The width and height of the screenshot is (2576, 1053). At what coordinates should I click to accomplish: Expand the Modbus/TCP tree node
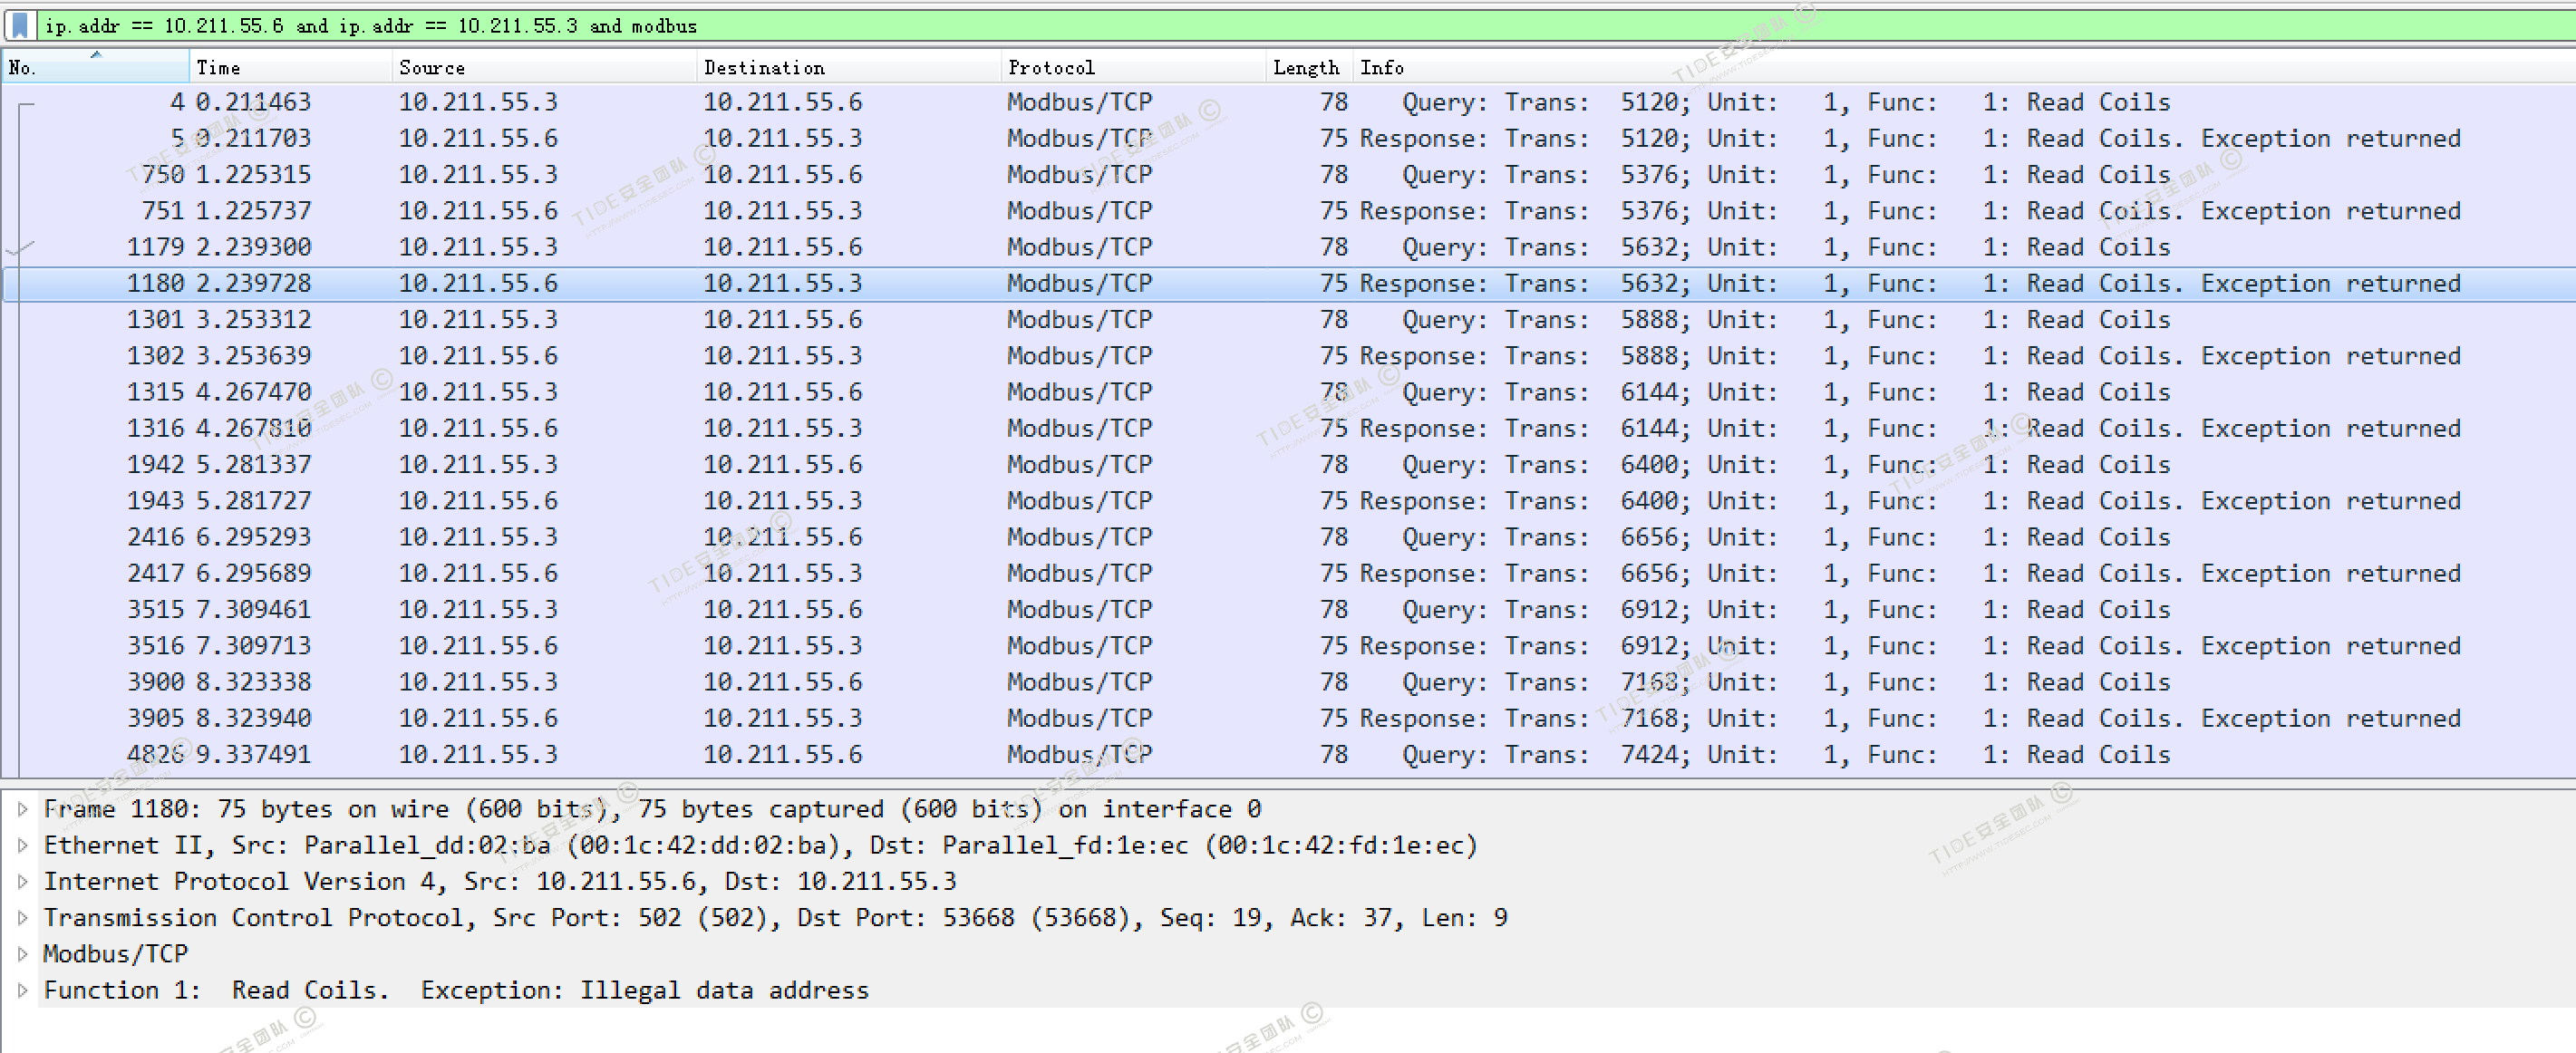click(22, 953)
